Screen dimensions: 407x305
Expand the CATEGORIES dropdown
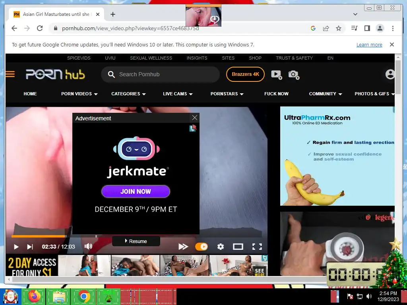(x=128, y=94)
